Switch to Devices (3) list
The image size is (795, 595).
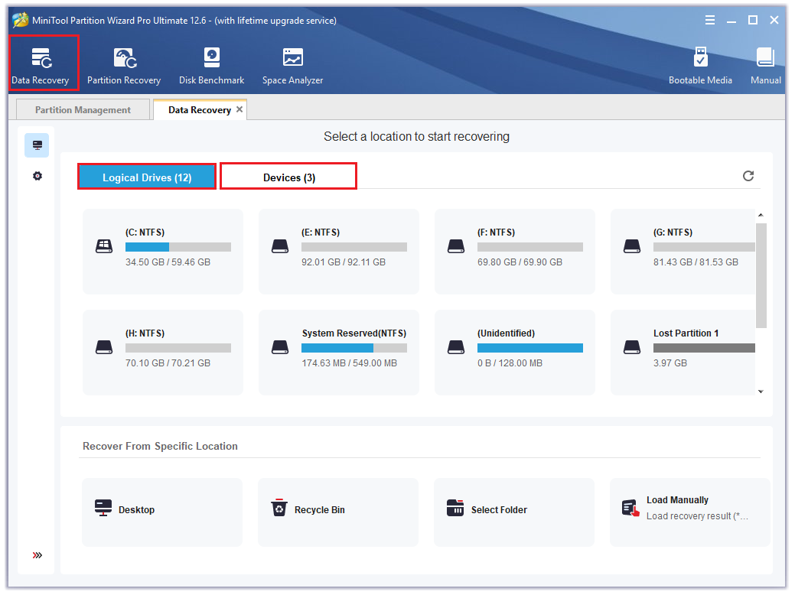coord(289,177)
